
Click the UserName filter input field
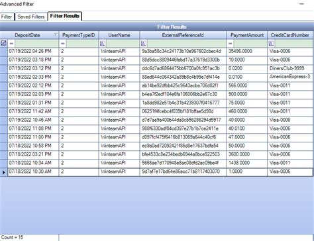(123, 43)
